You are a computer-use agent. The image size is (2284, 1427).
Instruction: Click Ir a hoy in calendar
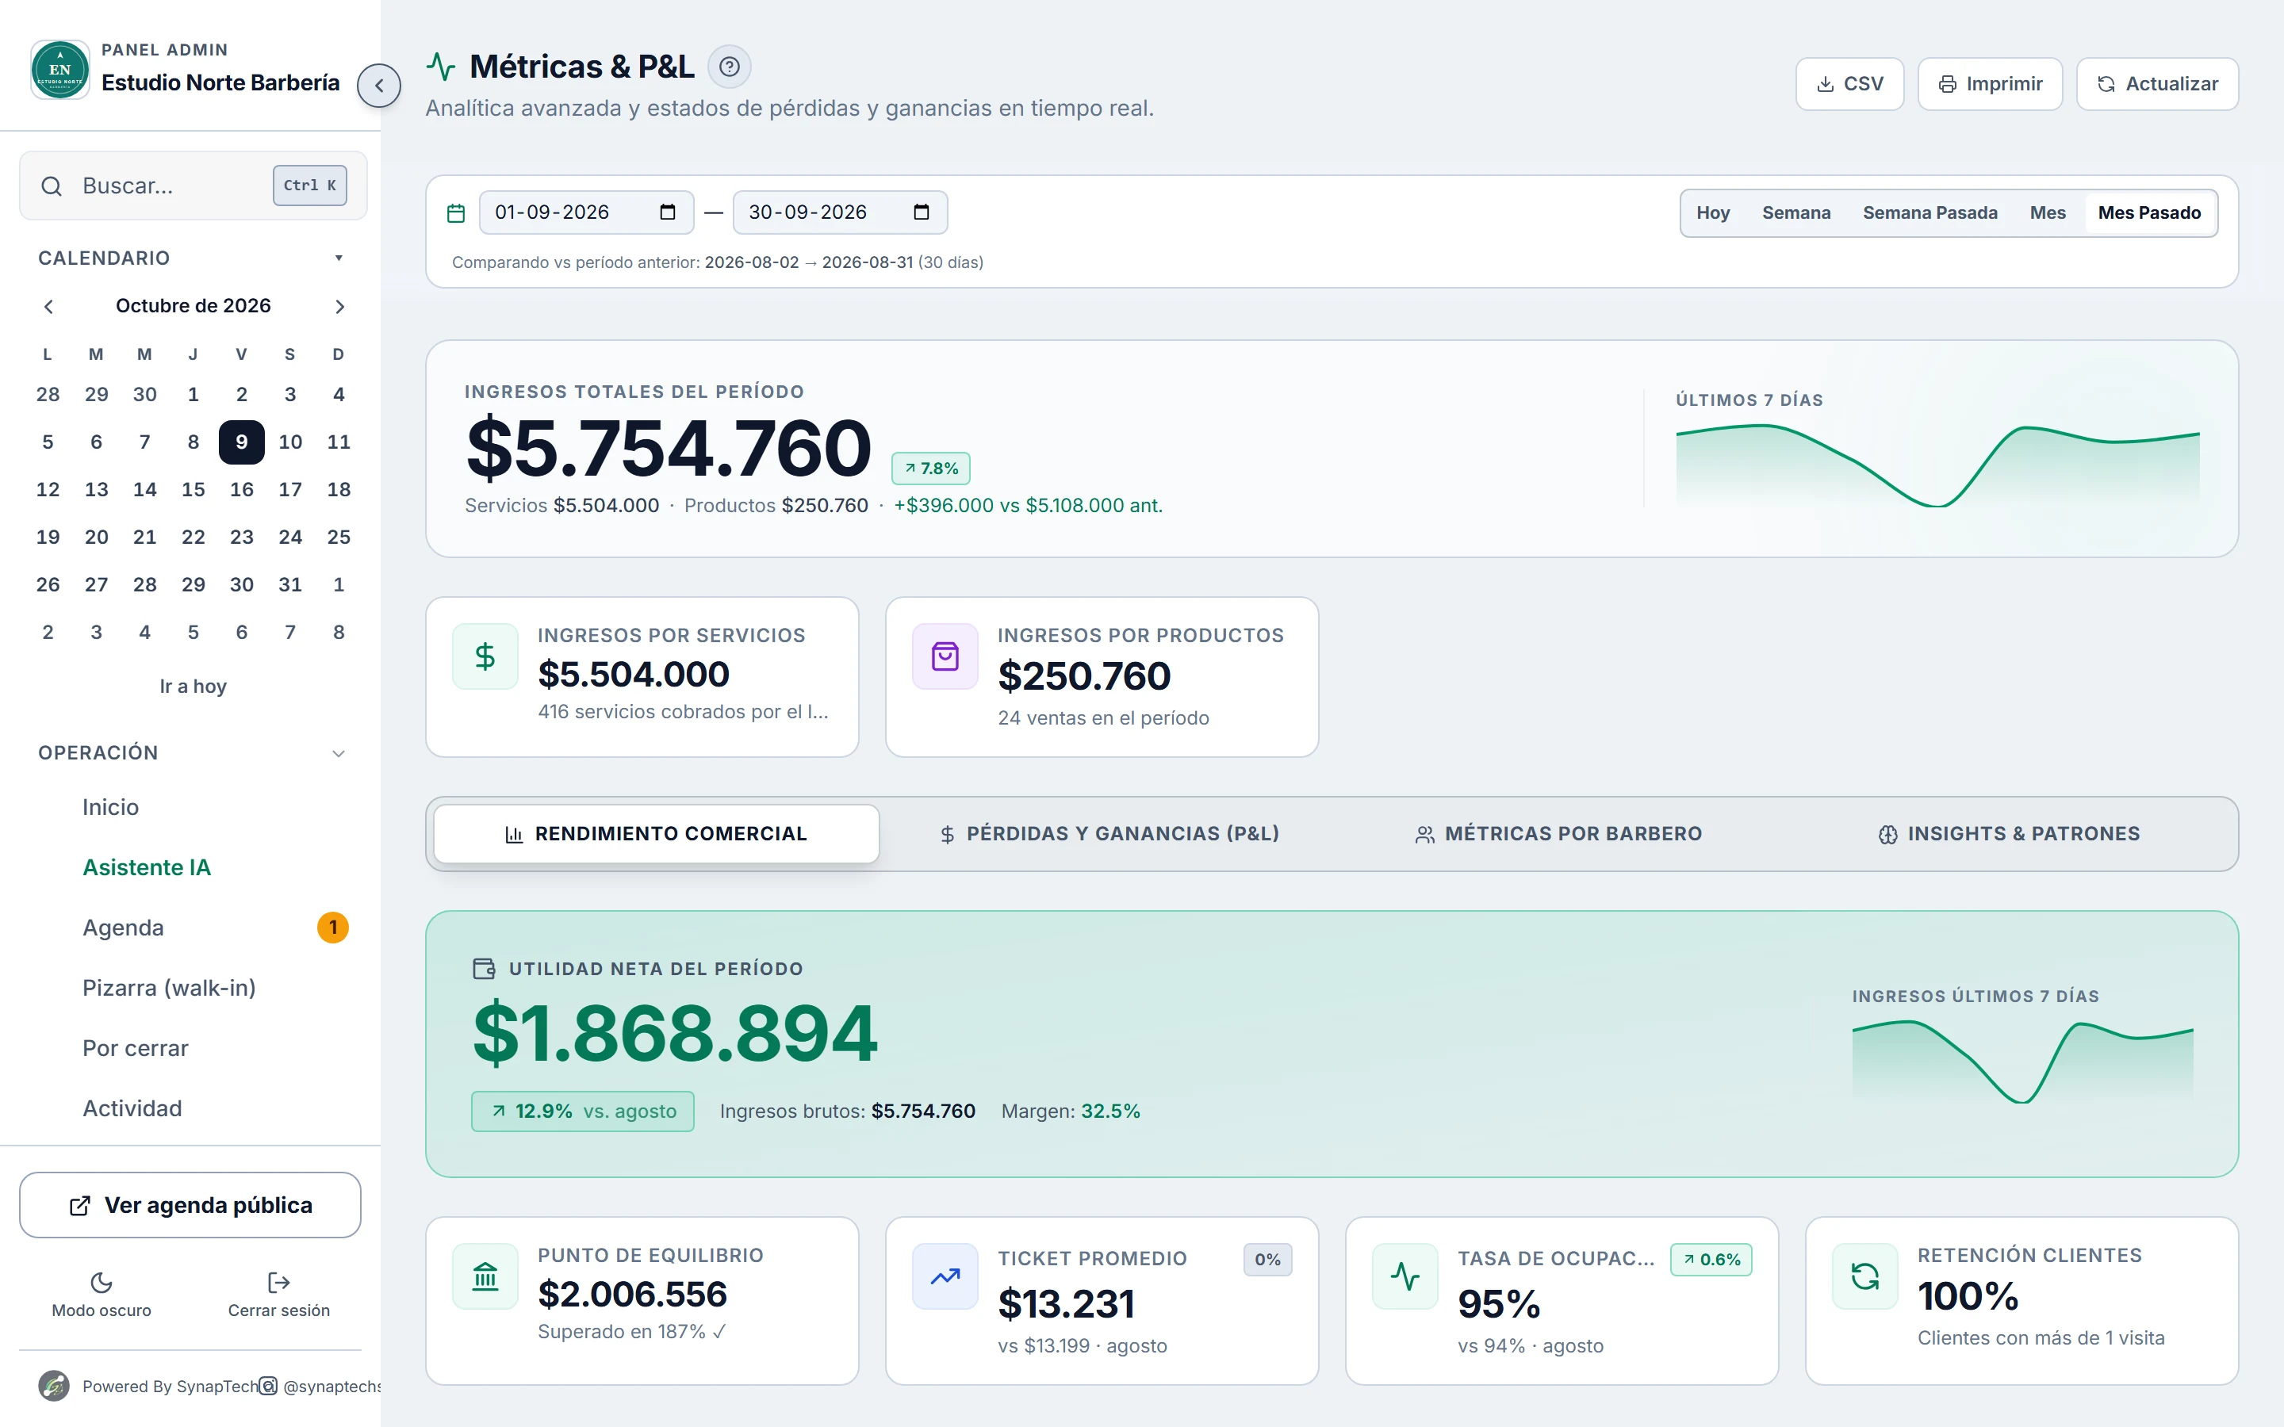tap(193, 686)
